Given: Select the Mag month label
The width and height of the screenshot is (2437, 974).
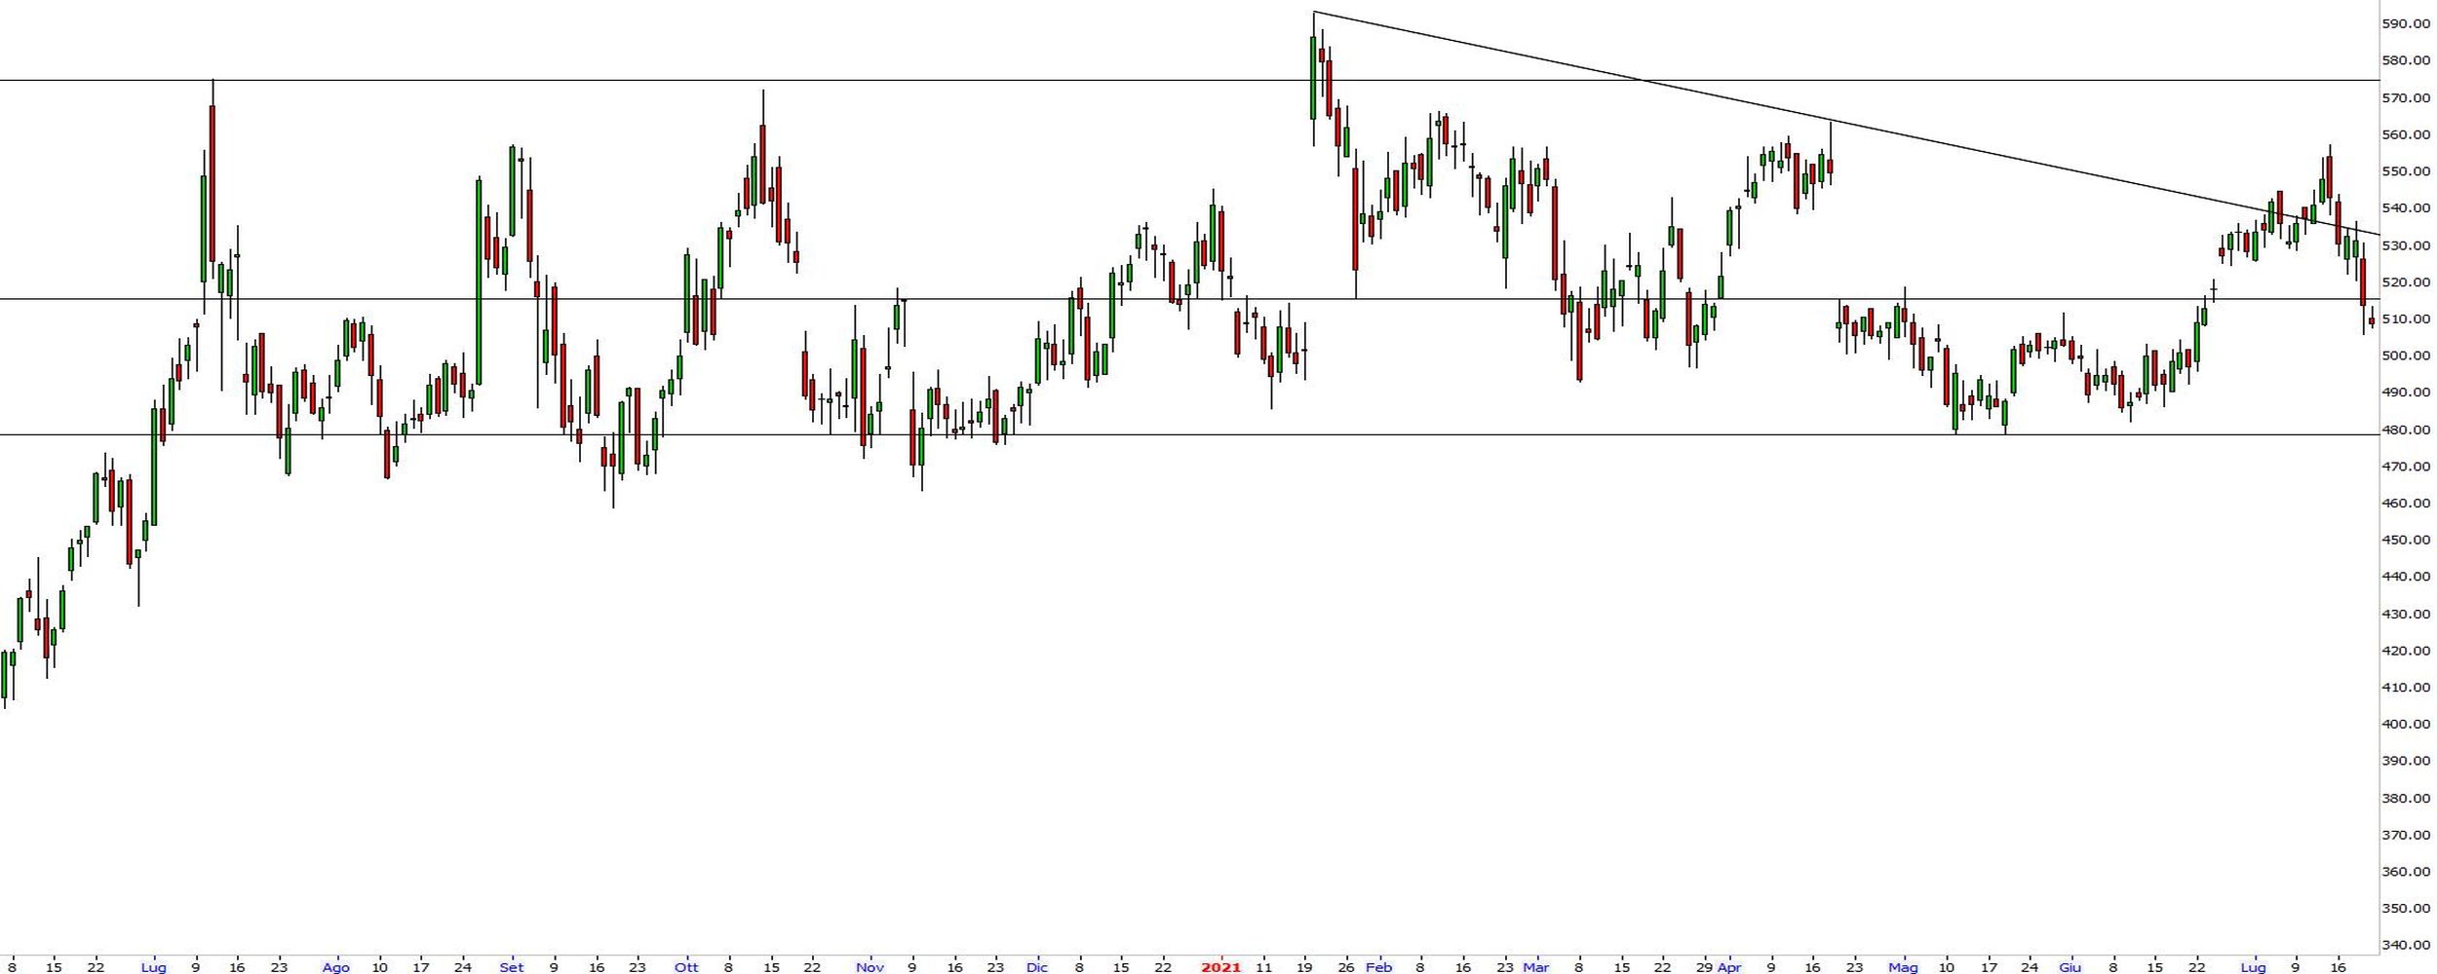Looking at the screenshot, I should (1903, 967).
